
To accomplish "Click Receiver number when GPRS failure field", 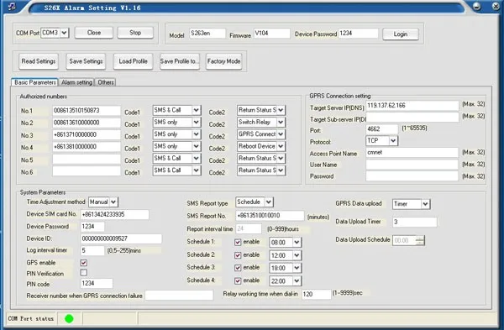I will click(x=179, y=296).
